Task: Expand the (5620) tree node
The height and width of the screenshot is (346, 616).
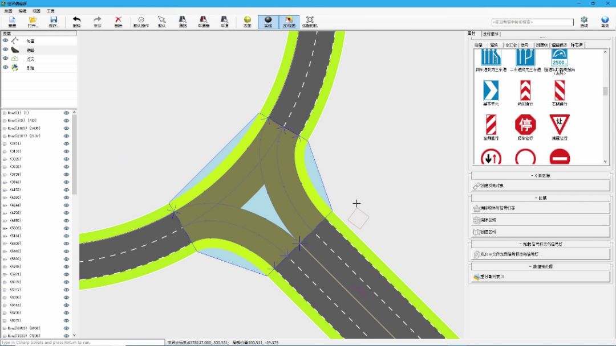Action: tap(5, 258)
